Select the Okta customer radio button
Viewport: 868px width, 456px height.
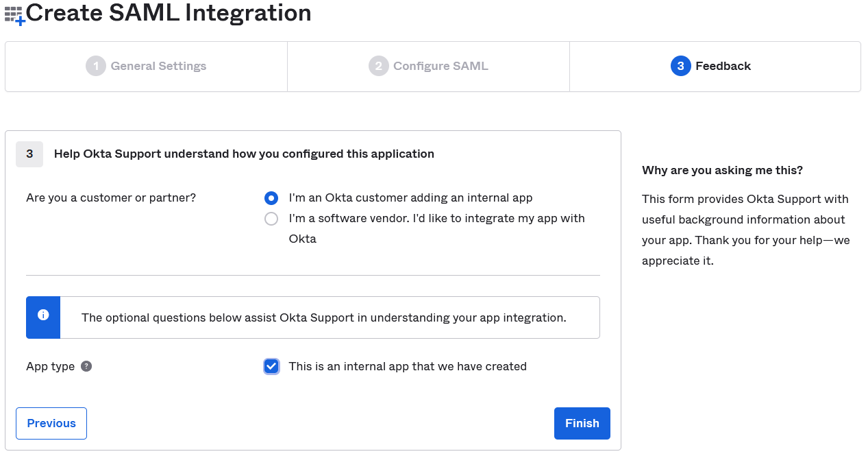[x=271, y=198]
